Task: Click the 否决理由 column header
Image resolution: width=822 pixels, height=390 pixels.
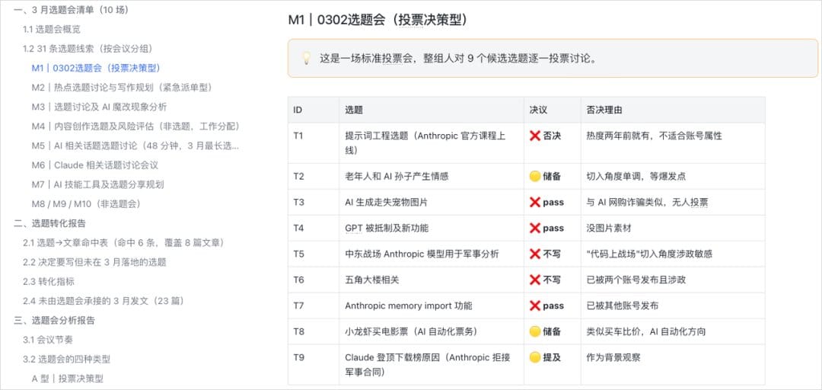Action: coord(604,110)
